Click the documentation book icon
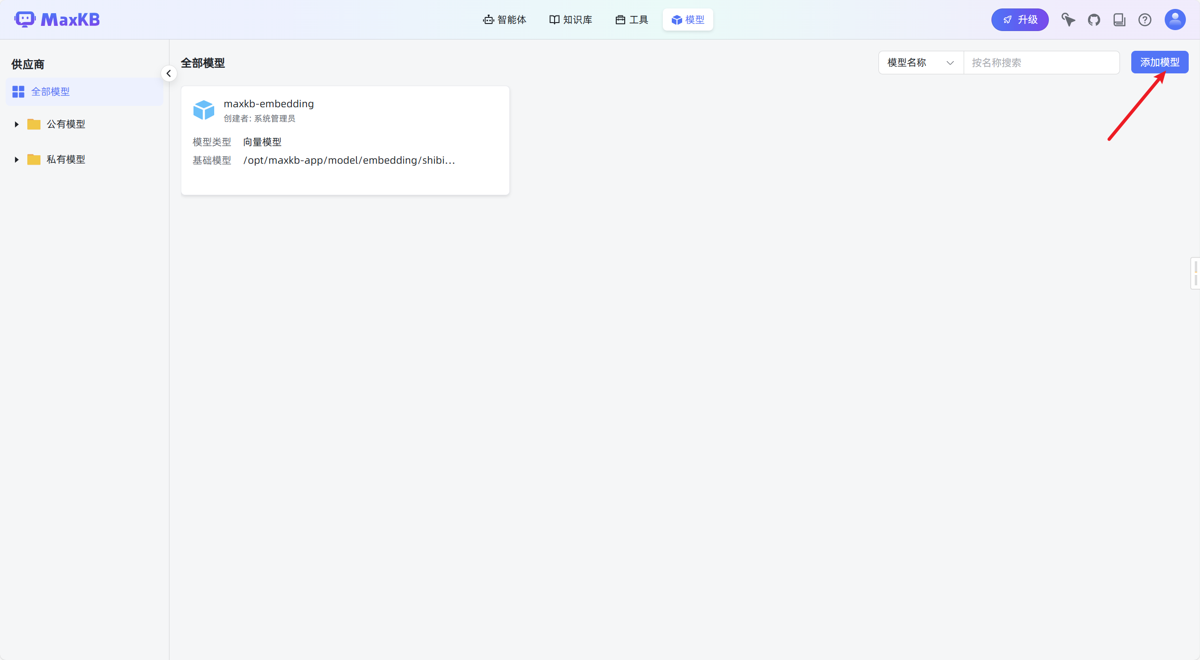This screenshot has width=1200, height=660. [x=1119, y=20]
